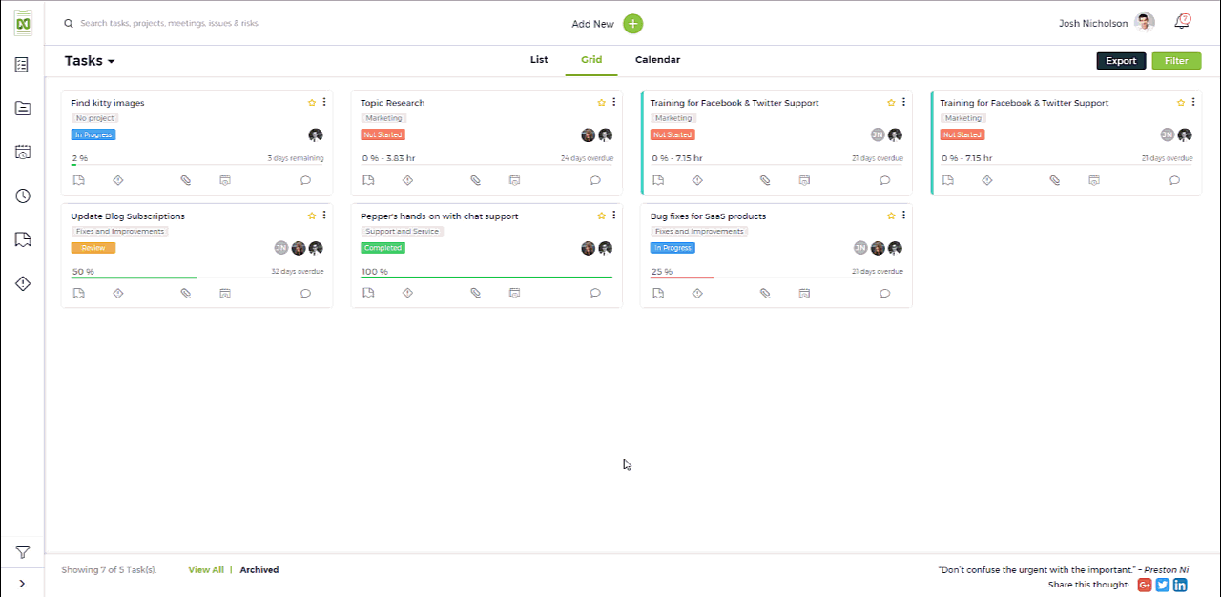This screenshot has height=597, width=1221.
Task: Open meetings icon on Topic Research card
Action: point(514,180)
